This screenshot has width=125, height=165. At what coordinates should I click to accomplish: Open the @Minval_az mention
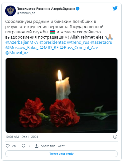[17, 53]
